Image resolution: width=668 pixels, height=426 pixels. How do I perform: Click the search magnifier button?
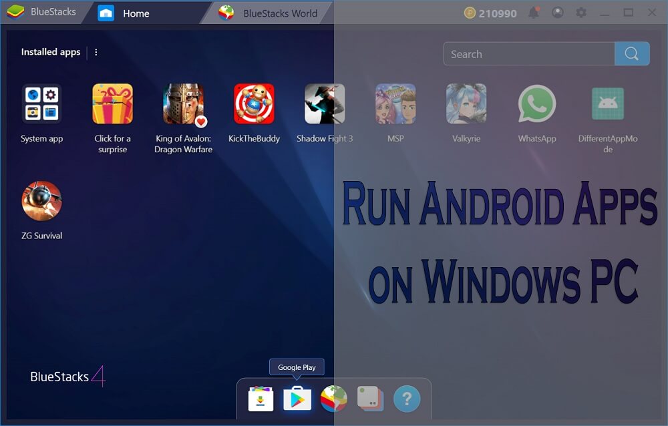(632, 53)
